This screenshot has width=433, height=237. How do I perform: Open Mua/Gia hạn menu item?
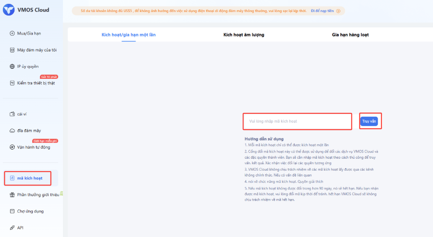(x=29, y=34)
